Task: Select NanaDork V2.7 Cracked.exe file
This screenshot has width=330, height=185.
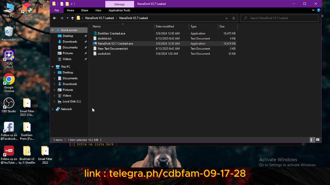Action: pos(115,44)
